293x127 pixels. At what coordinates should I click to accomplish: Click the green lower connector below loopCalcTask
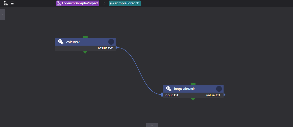(x=193, y=99)
